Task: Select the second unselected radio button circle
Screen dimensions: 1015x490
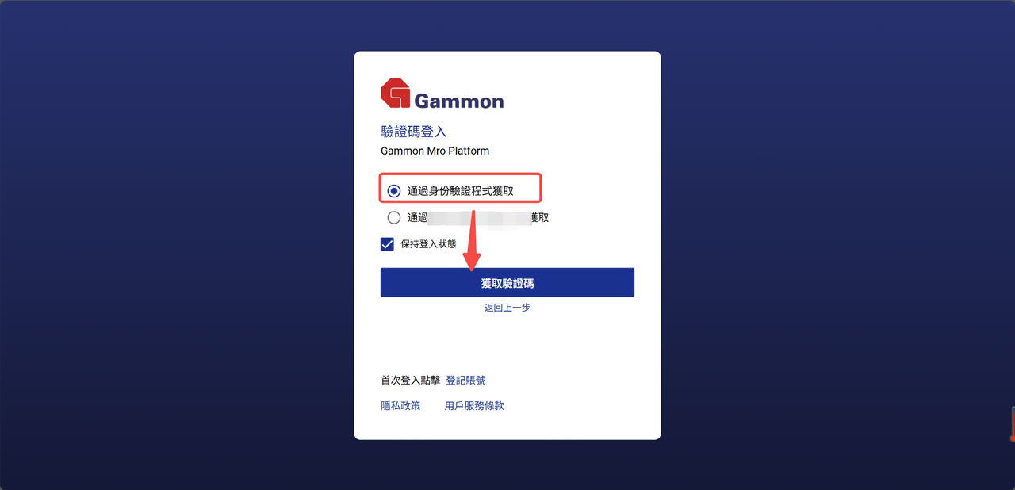Action: tap(394, 217)
